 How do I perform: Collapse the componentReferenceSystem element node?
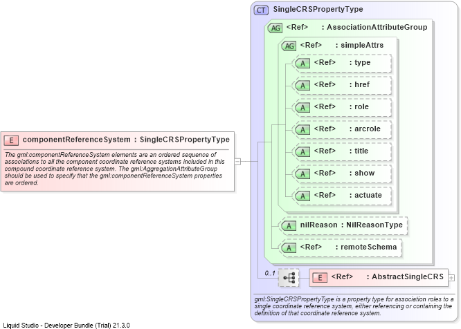click(237, 162)
